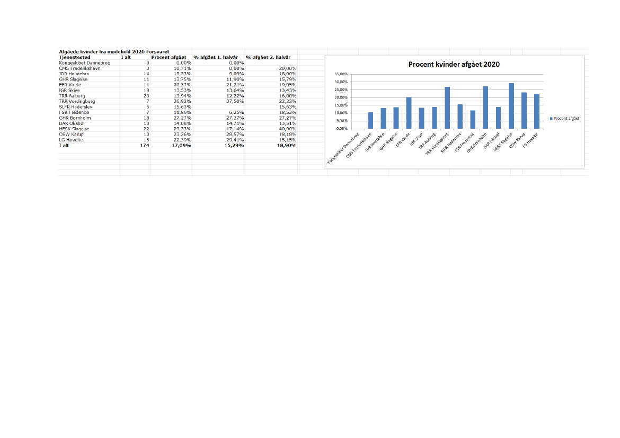Image resolution: width=620 pixels, height=438 pixels.
Task: Select the 'Kongeskibet Dannebrog' row name cell
Action: pos(85,62)
